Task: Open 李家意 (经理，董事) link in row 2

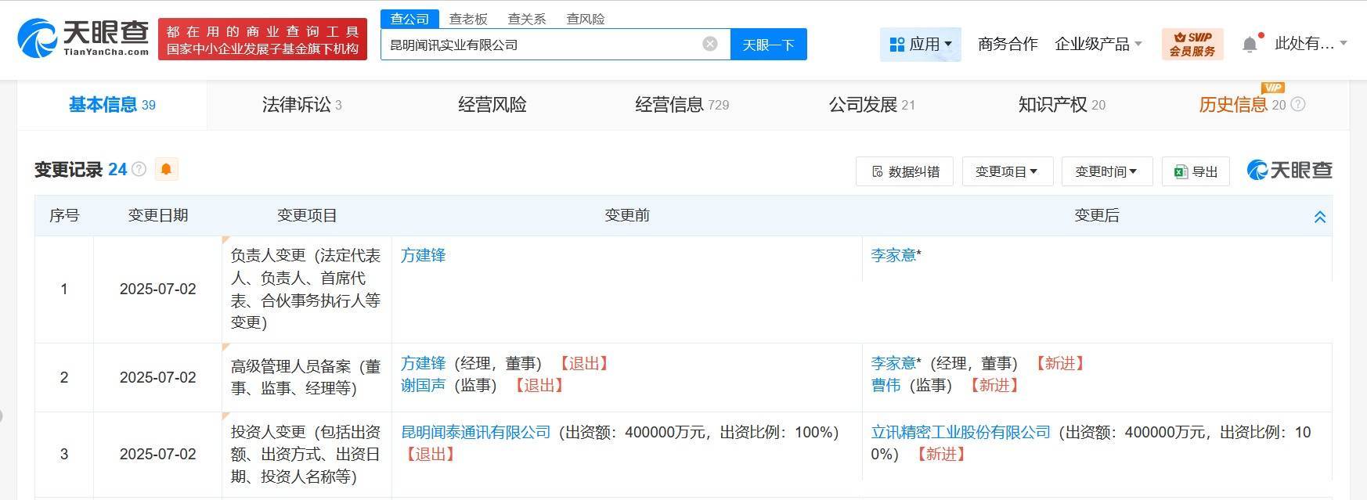Action: (x=893, y=363)
